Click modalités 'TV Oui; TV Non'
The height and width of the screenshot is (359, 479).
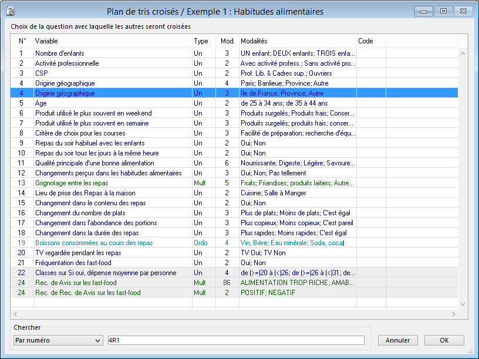(x=298, y=253)
